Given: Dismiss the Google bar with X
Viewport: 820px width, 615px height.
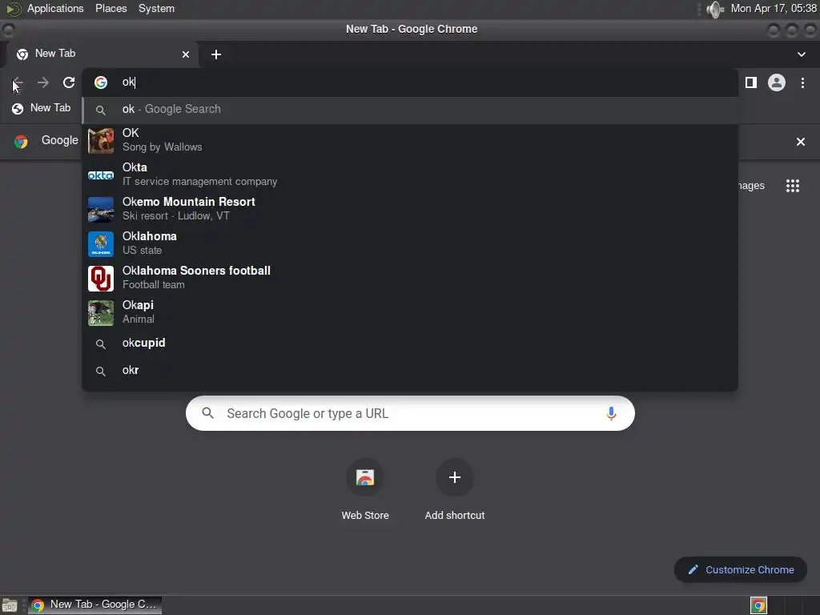Looking at the screenshot, I should point(800,142).
